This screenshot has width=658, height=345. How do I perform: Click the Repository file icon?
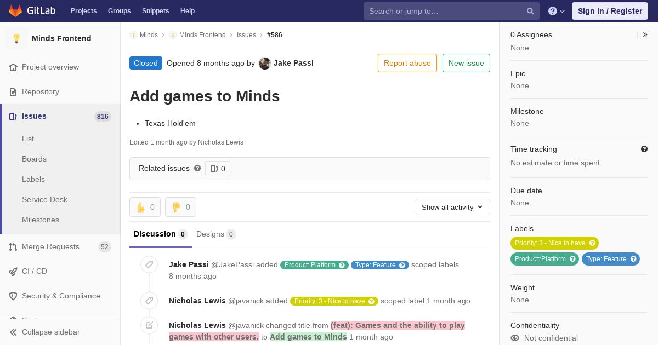[13, 91]
